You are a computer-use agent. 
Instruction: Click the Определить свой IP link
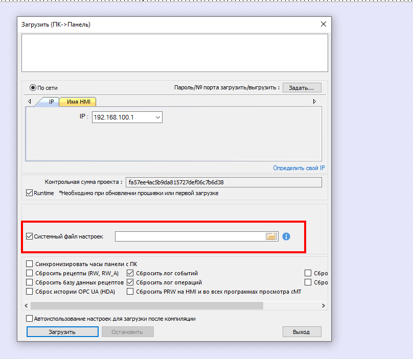coord(299,168)
